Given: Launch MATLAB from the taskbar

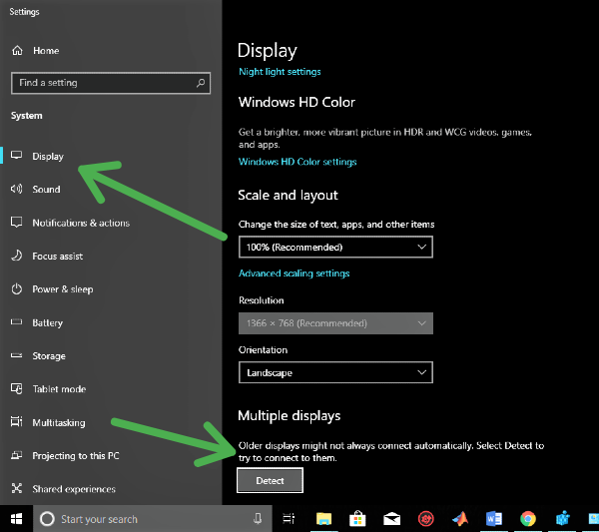Looking at the screenshot, I should click(x=460, y=519).
